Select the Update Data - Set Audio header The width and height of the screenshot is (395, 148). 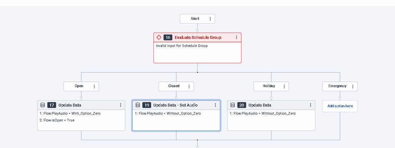[x=175, y=105]
